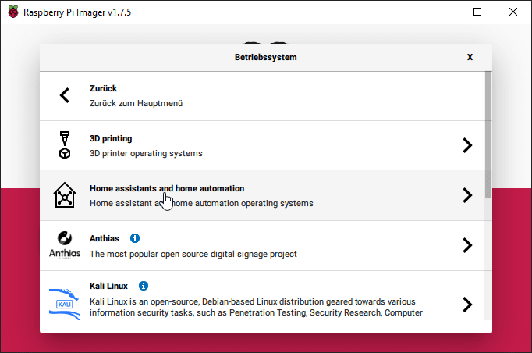Viewport: 532px width, 353px height.
Task: Maximize the Raspberry Pi Imager window
Action: click(477, 12)
